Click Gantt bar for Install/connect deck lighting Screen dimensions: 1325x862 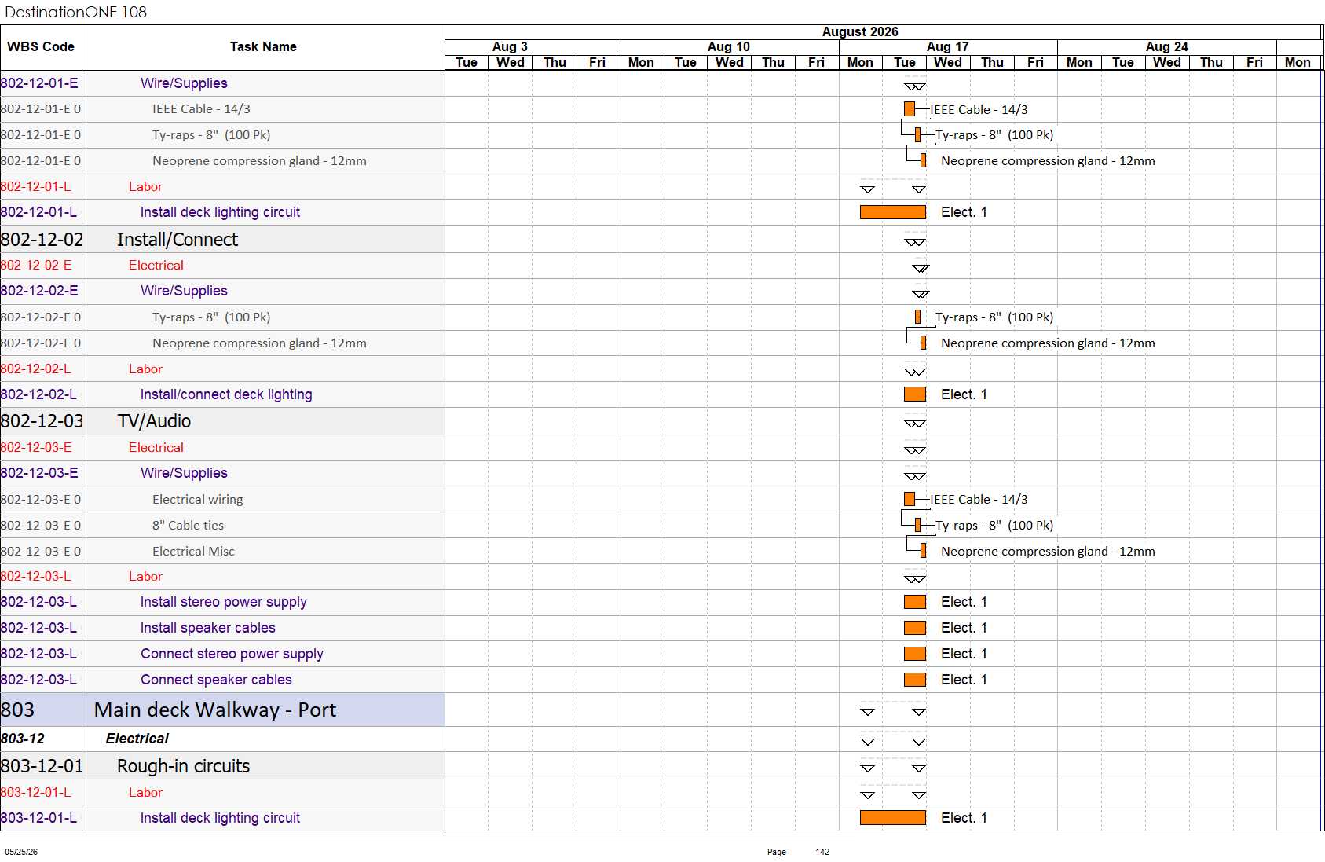pyautogui.click(x=915, y=394)
